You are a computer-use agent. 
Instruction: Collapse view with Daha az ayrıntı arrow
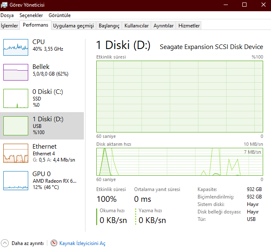pyautogui.click(x=5, y=243)
